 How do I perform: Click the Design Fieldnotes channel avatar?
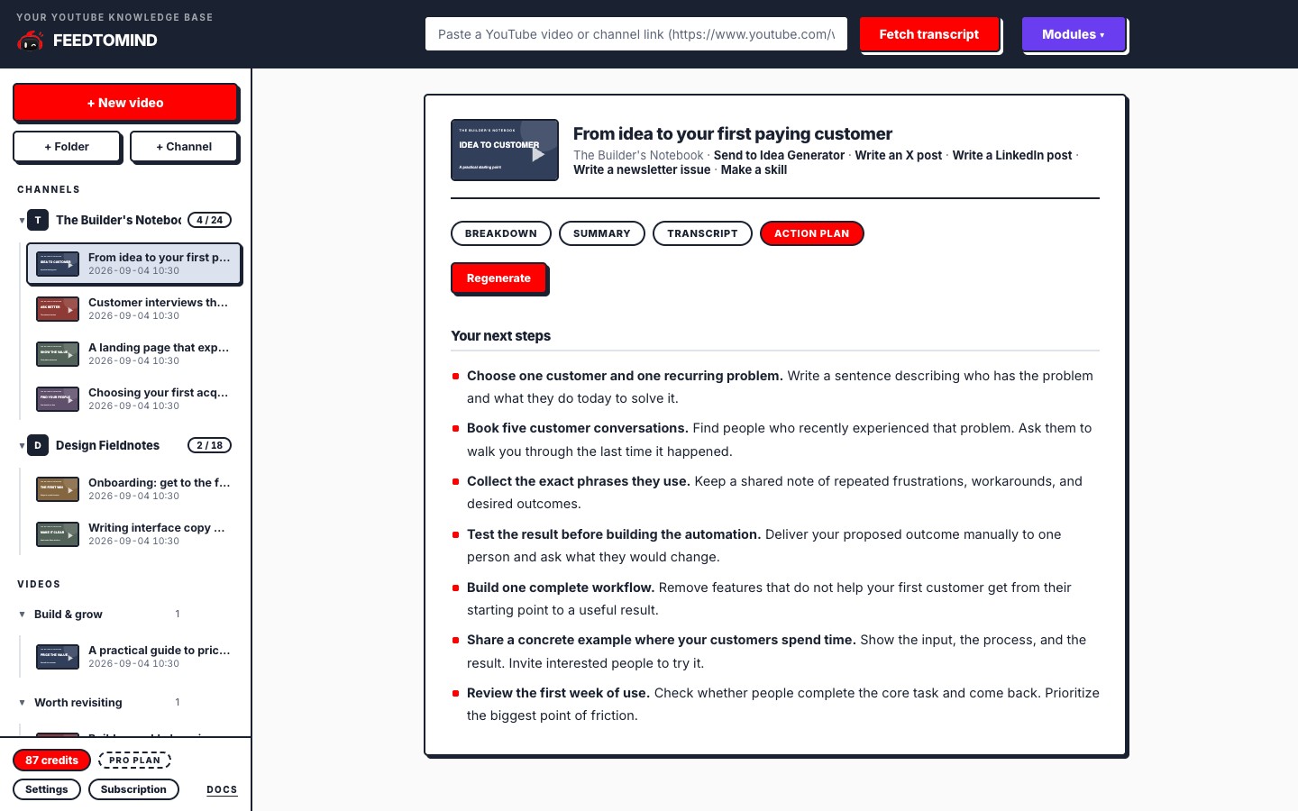[x=38, y=445]
